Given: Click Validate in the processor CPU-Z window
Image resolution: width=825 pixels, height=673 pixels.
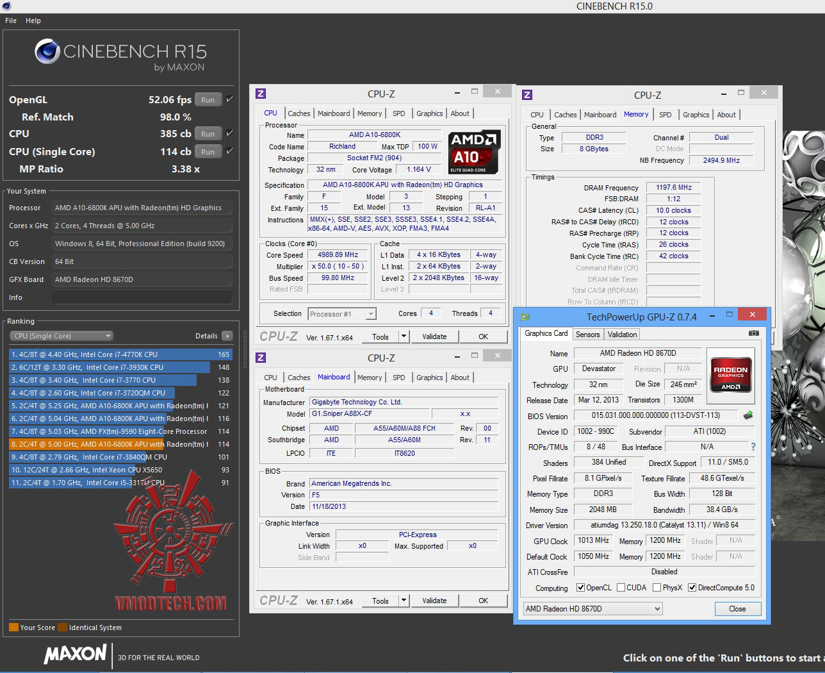Looking at the screenshot, I should tap(434, 336).
